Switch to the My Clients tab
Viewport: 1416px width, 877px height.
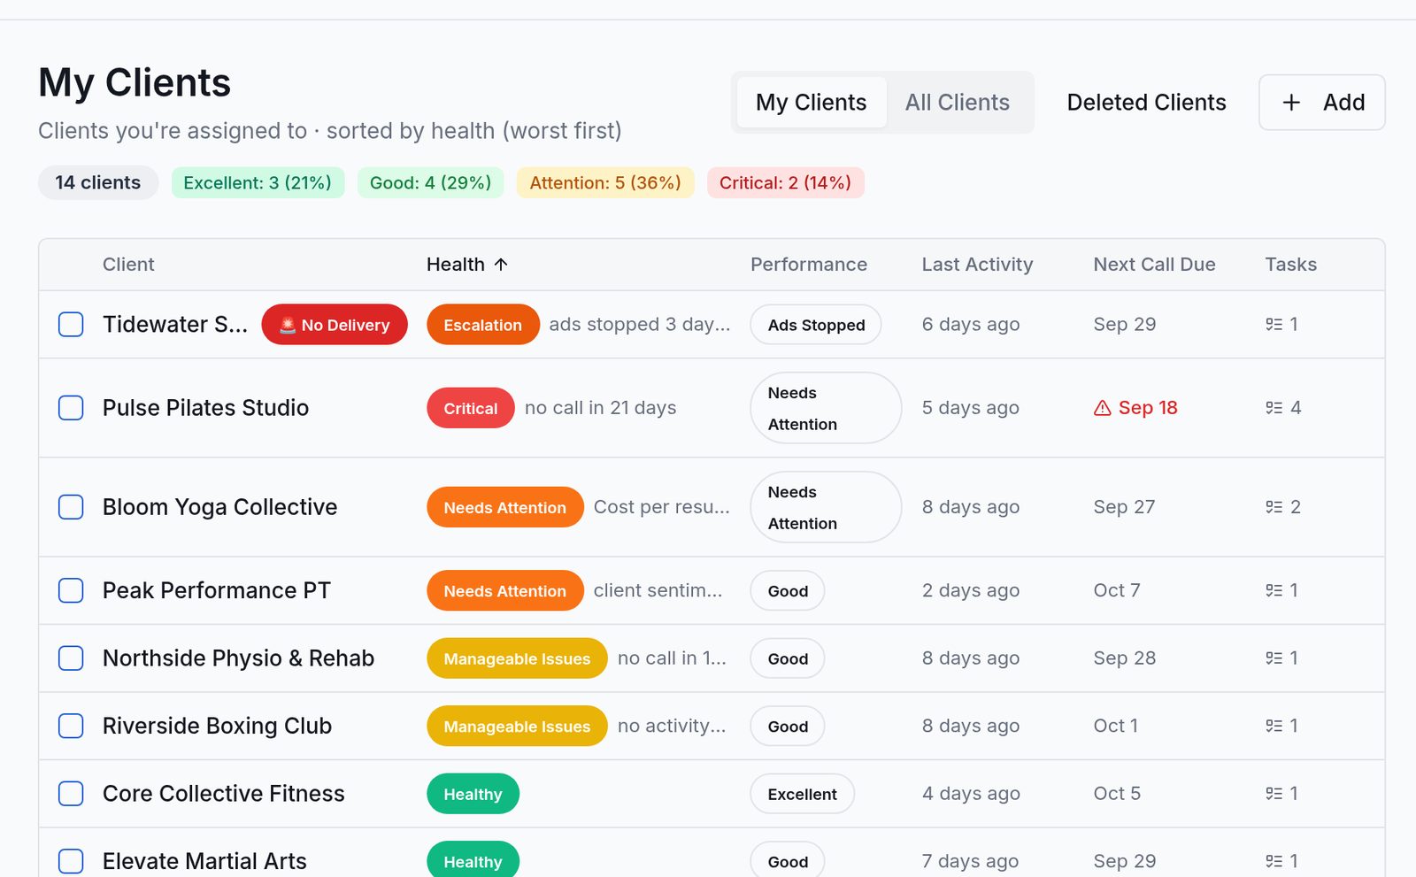coord(812,103)
